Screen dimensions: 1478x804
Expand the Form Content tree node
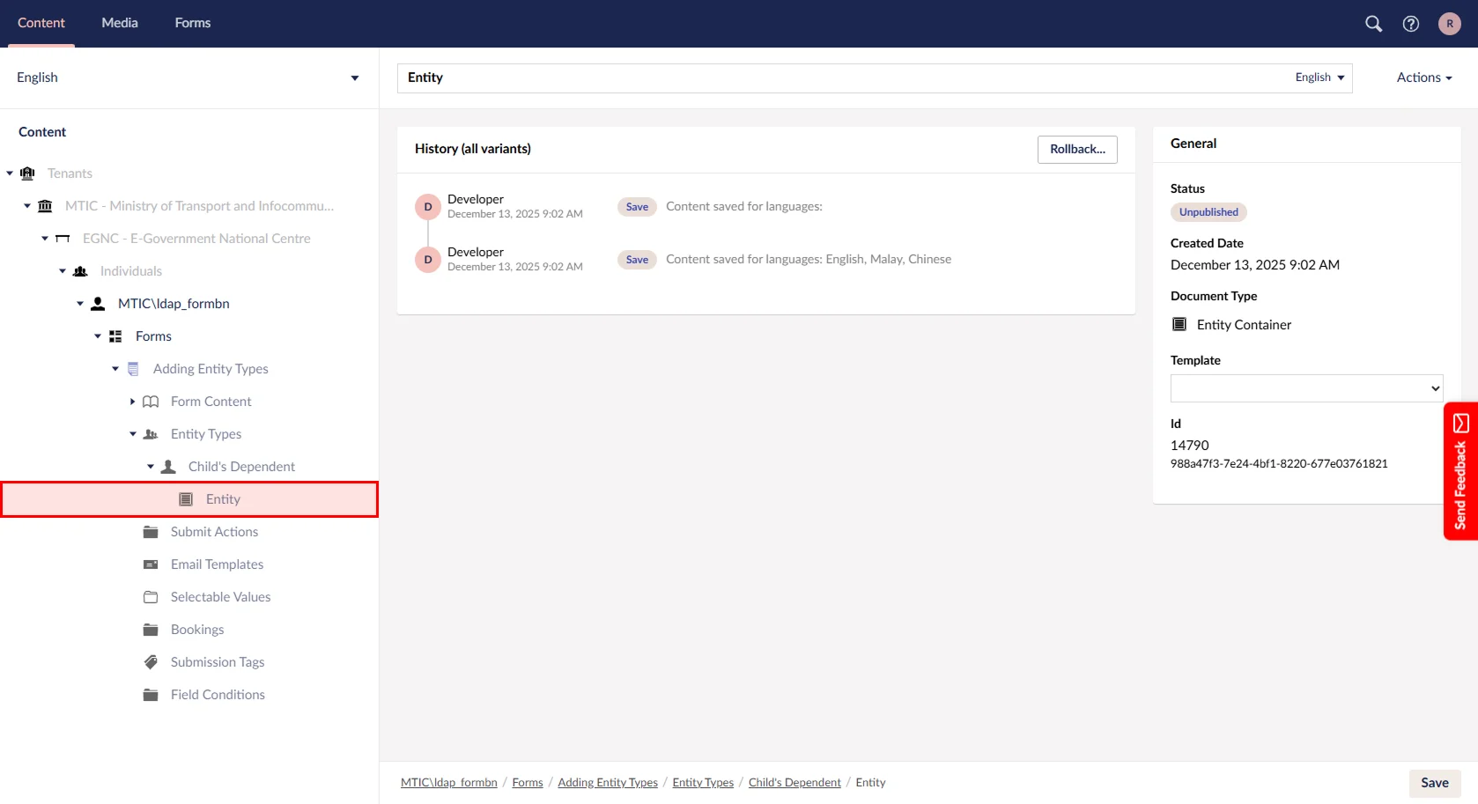tap(133, 402)
